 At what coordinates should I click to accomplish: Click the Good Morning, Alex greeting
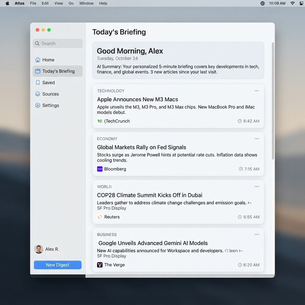point(130,51)
